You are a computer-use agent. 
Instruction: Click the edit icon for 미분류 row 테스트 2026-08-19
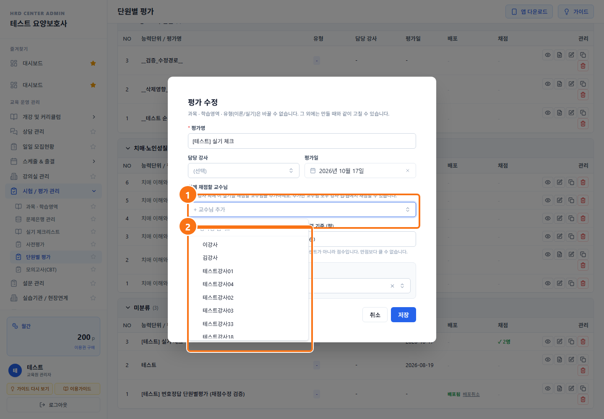pyautogui.click(x=571, y=360)
